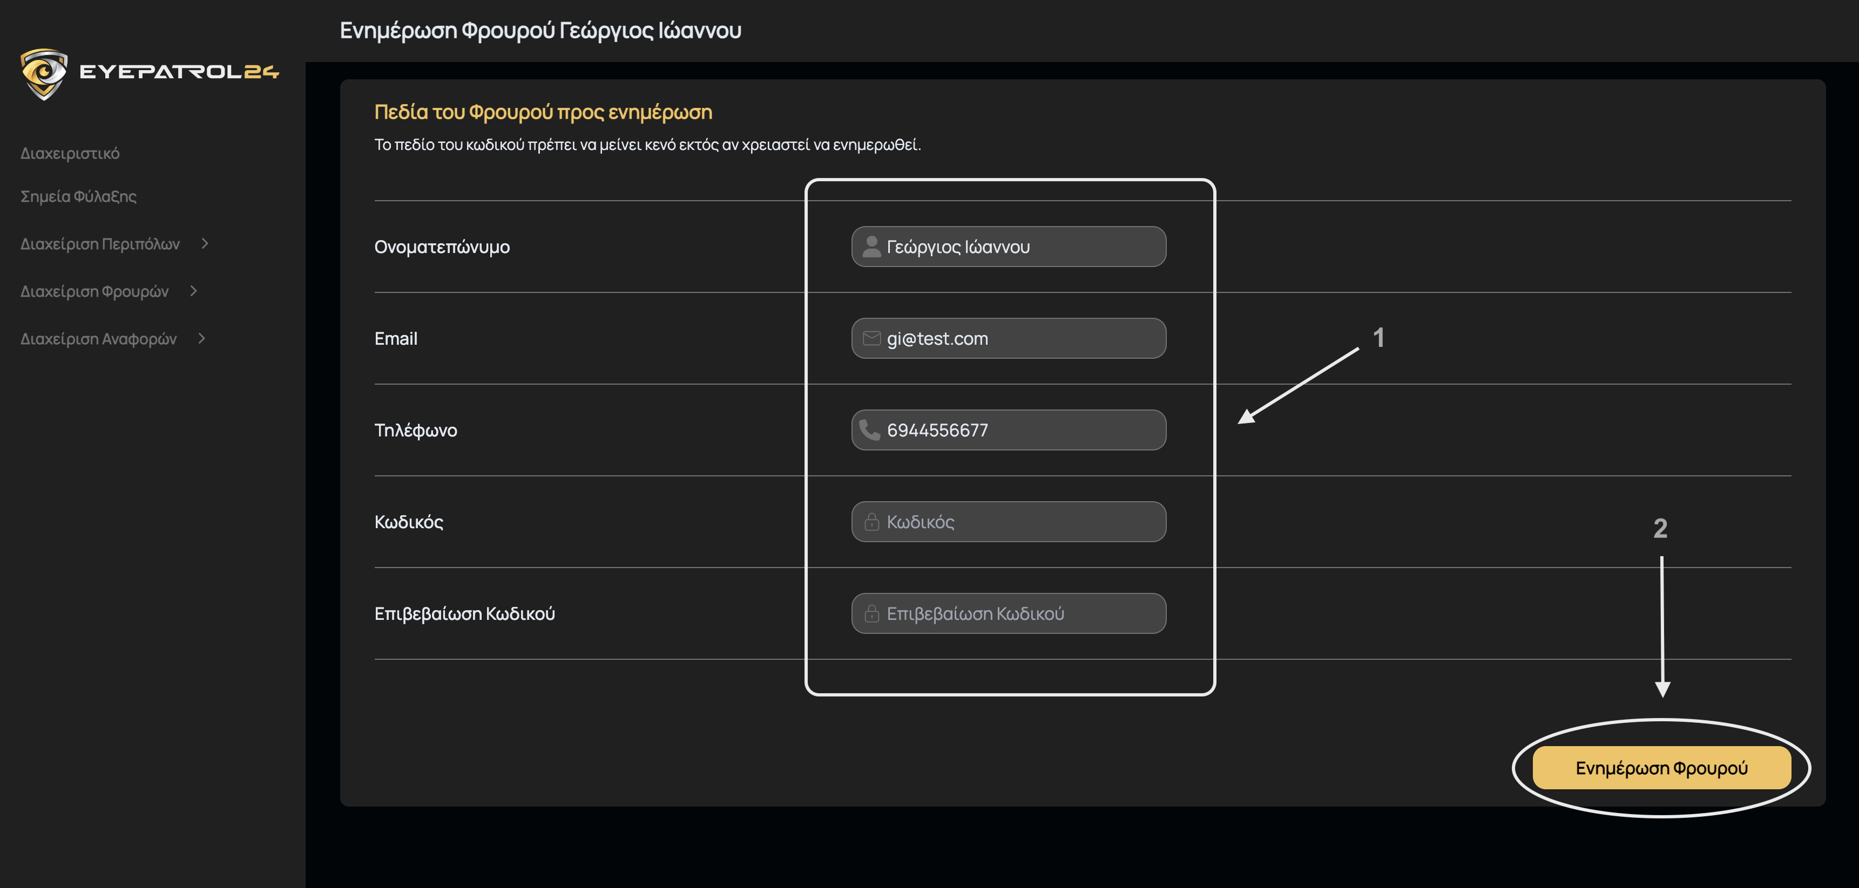Expand Διαχείριση Φρουρών chevron arrow
Screen dimensions: 1859x888
pos(193,291)
